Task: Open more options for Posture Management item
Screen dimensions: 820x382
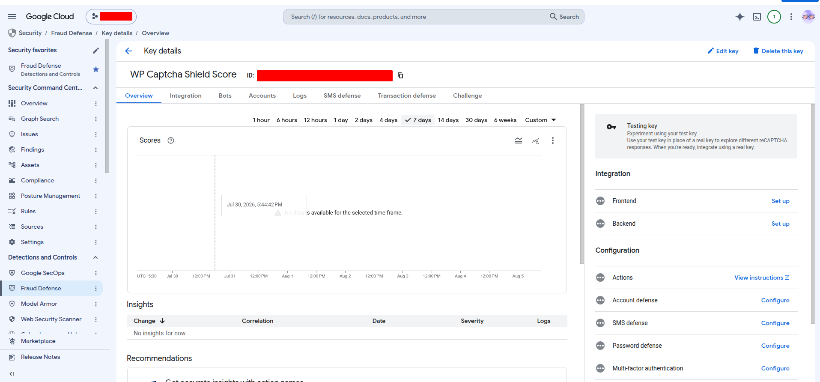Action: click(x=96, y=196)
